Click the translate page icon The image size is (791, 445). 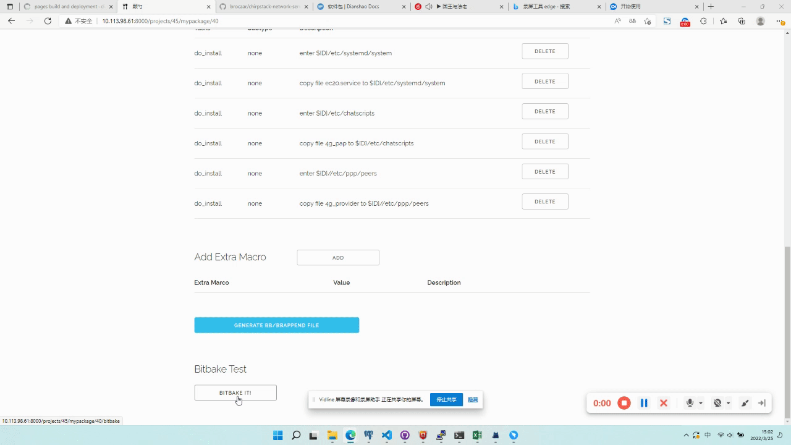coord(632,21)
